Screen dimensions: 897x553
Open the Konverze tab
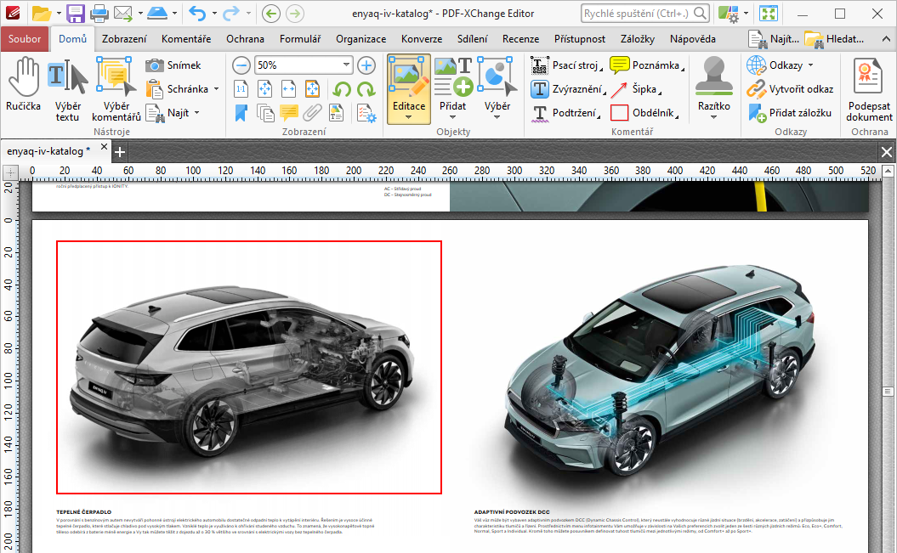coord(422,39)
